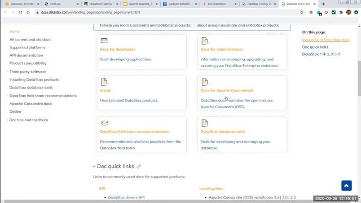Open Cassandra OSS installation 2.2 link
The width and height of the screenshot is (361, 203).
(293, 197)
